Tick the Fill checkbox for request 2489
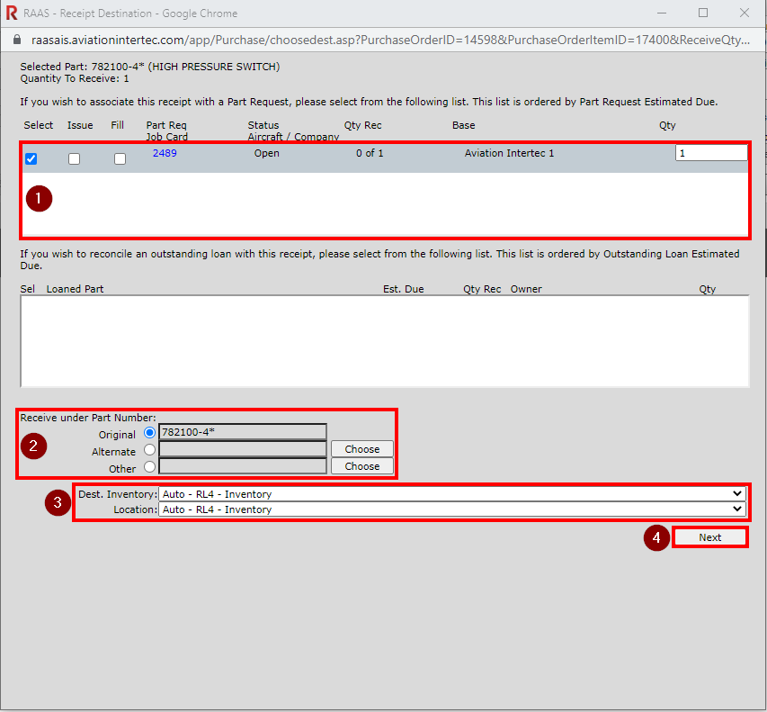Image resolution: width=767 pixels, height=712 pixels. point(120,158)
